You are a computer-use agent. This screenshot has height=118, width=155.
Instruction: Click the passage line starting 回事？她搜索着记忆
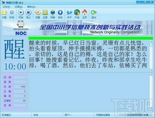click(88, 60)
